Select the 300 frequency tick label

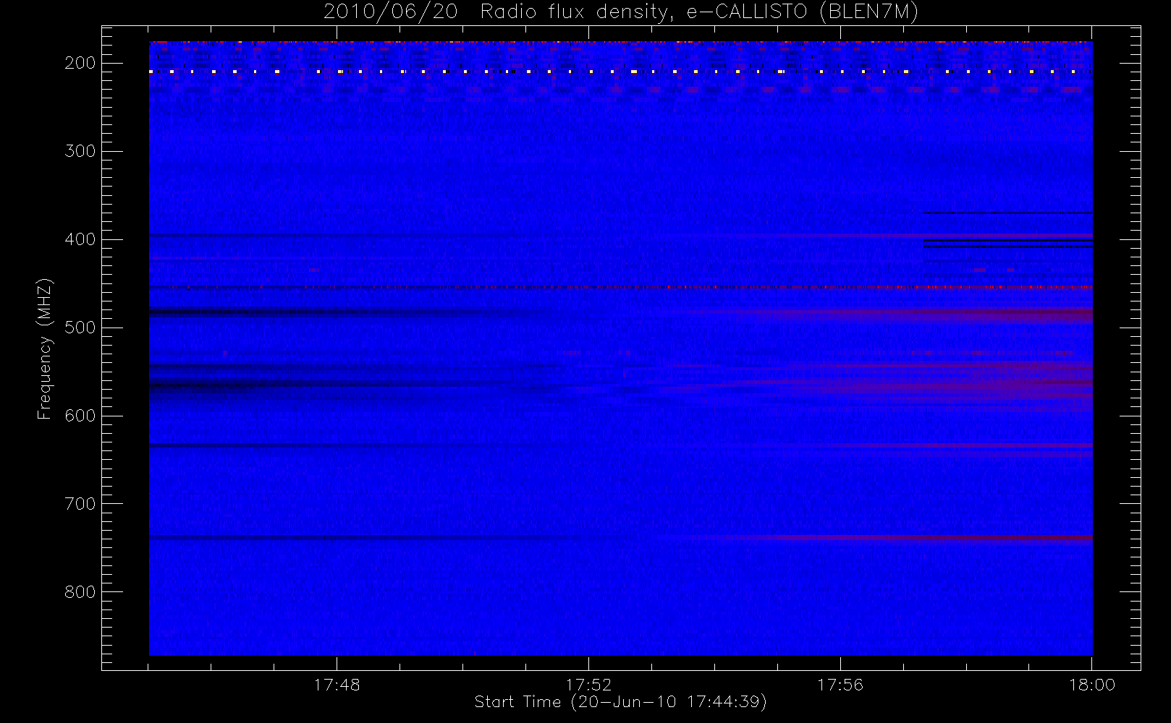pyautogui.click(x=80, y=151)
